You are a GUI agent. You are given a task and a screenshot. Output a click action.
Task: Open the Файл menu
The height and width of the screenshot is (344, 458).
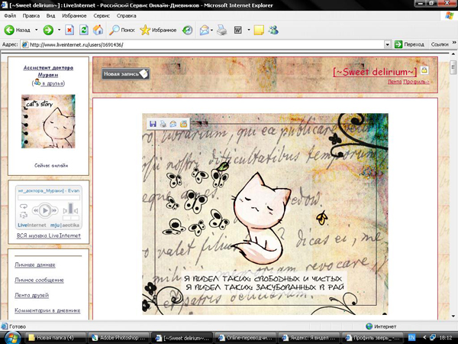[10, 16]
